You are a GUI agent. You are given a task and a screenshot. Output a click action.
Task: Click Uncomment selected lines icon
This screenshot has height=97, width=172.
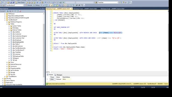73,5
